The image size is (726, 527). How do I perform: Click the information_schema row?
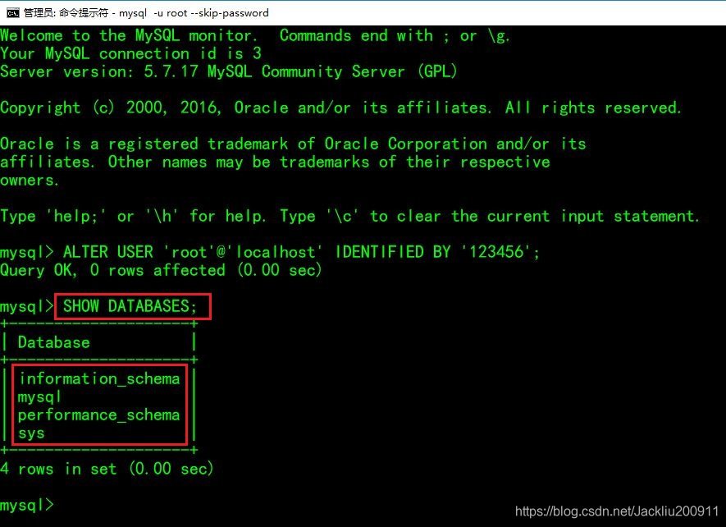click(99, 378)
